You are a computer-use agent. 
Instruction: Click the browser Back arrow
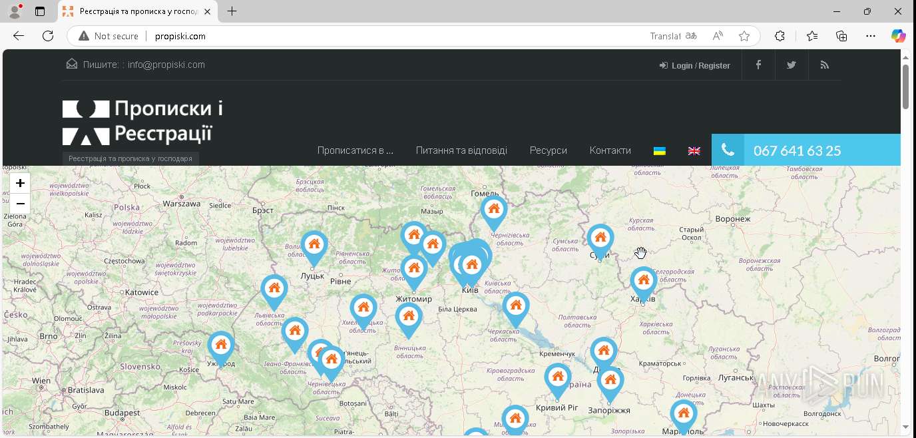point(19,36)
